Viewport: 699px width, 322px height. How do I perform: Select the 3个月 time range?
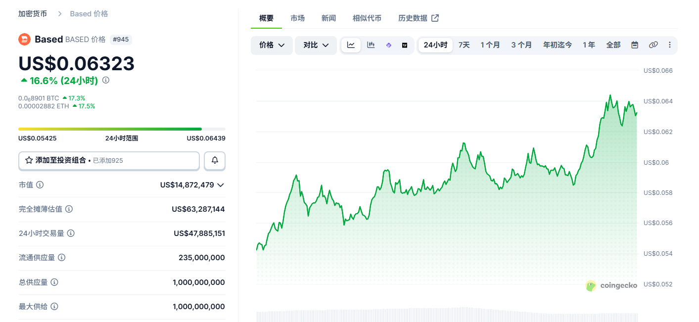(521, 45)
